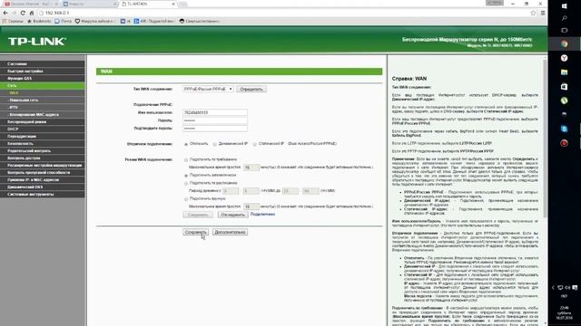Open the IPTV submenu item

tap(43, 107)
